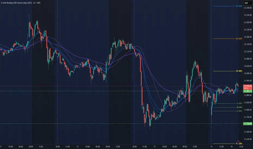
Task: Select the orange 261.80% Fibonacci label
Action: (x=239, y=39)
